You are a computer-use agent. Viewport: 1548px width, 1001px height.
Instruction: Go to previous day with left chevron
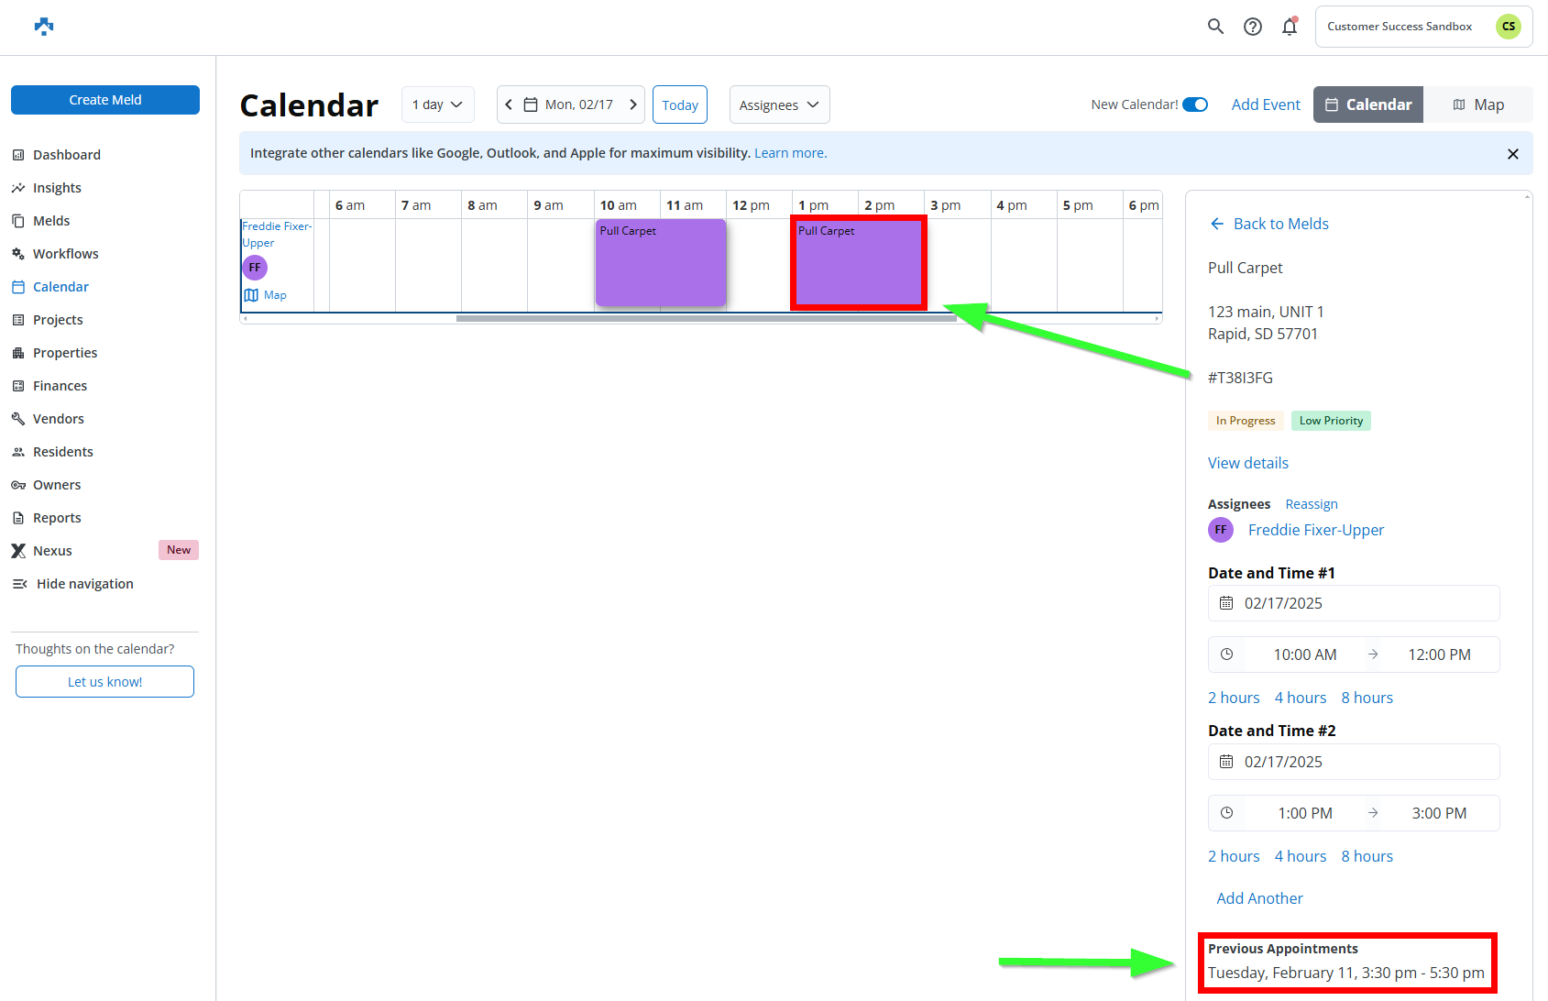click(x=510, y=104)
